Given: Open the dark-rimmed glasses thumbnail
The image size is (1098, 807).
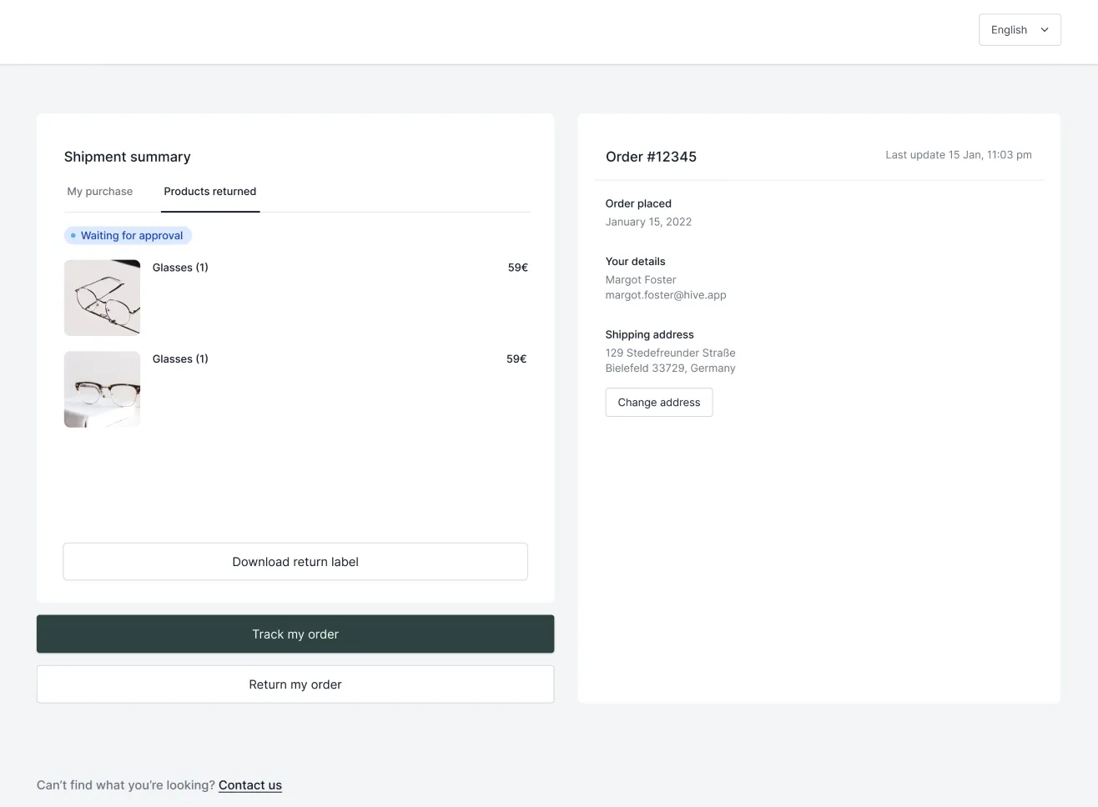Looking at the screenshot, I should [102, 389].
